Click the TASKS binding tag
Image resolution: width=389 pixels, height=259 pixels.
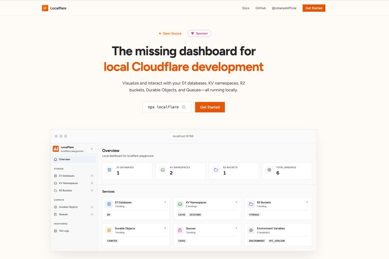(182, 241)
